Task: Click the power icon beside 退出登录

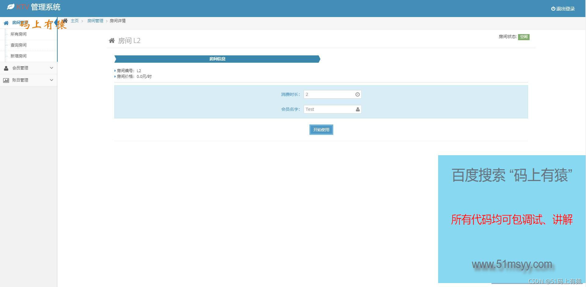Action: pos(553,9)
